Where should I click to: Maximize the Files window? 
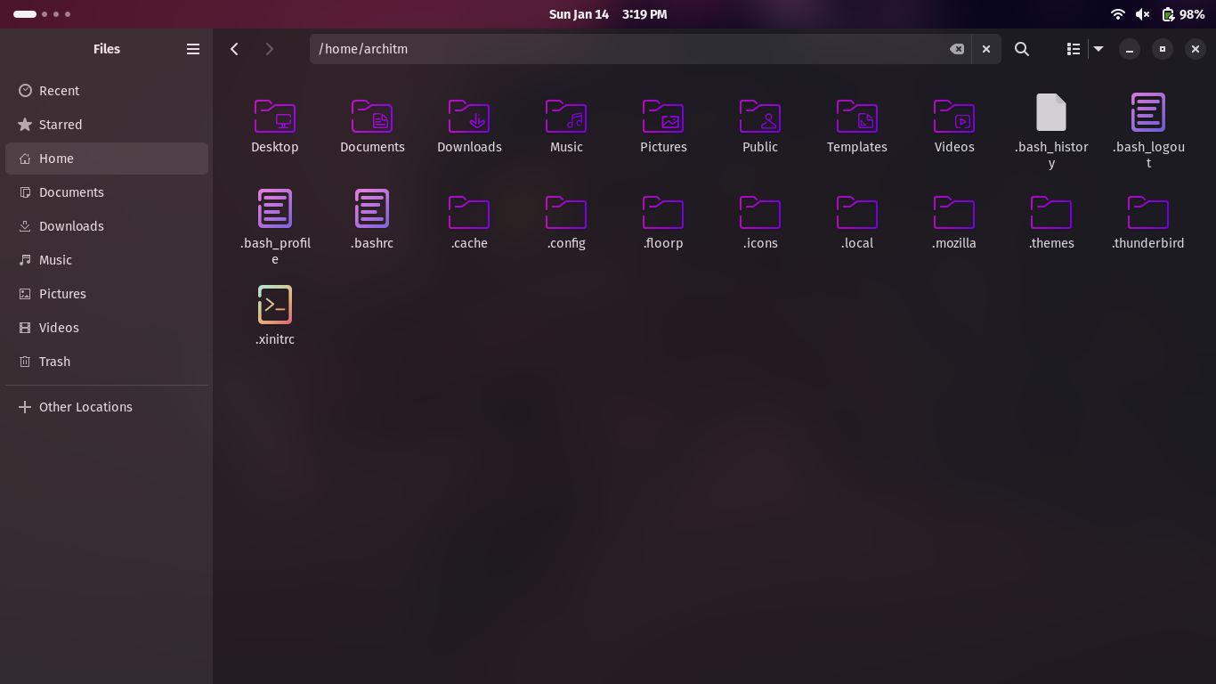(x=1162, y=49)
